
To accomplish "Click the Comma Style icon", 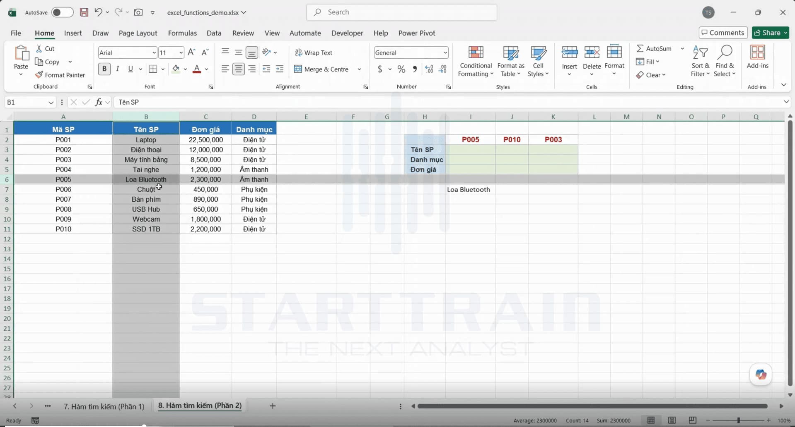I will click(x=415, y=69).
